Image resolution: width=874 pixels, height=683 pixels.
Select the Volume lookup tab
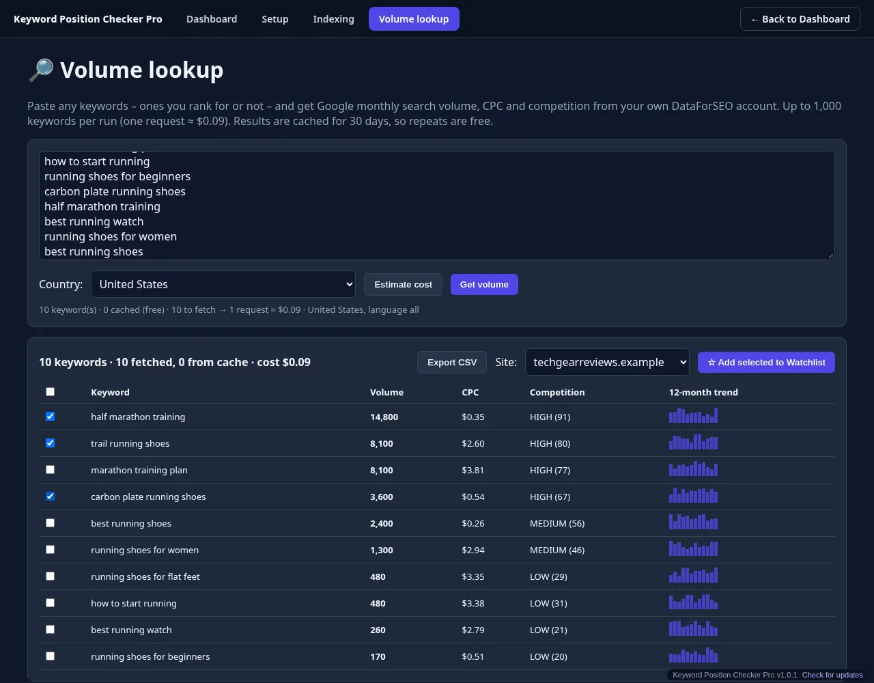pos(414,19)
